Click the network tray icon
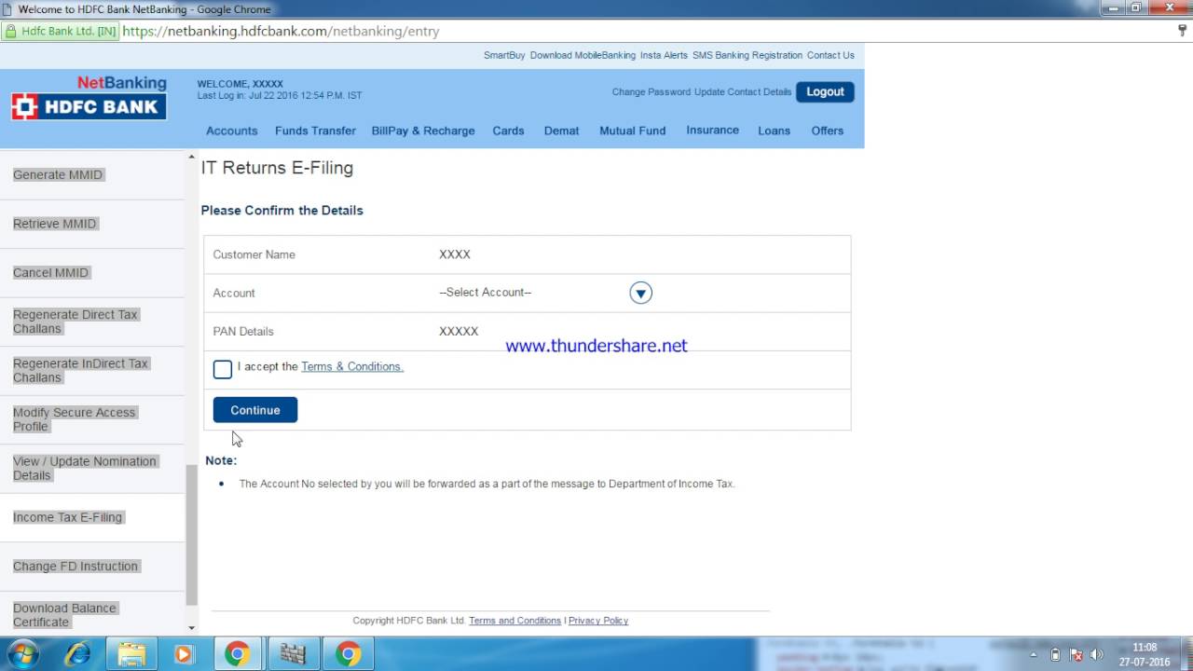This screenshot has width=1193, height=671. click(1076, 654)
